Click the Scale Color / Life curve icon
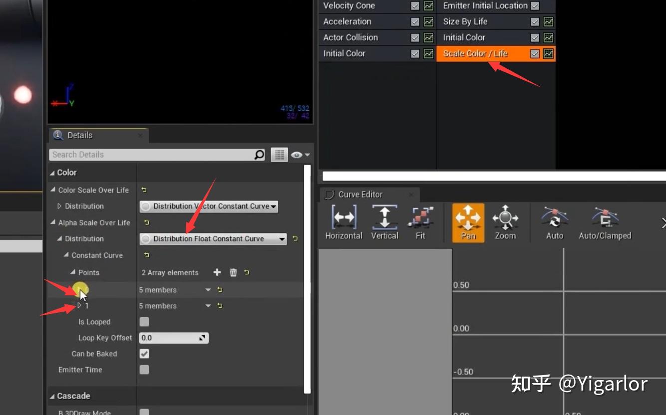The image size is (666, 415). point(548,54)
